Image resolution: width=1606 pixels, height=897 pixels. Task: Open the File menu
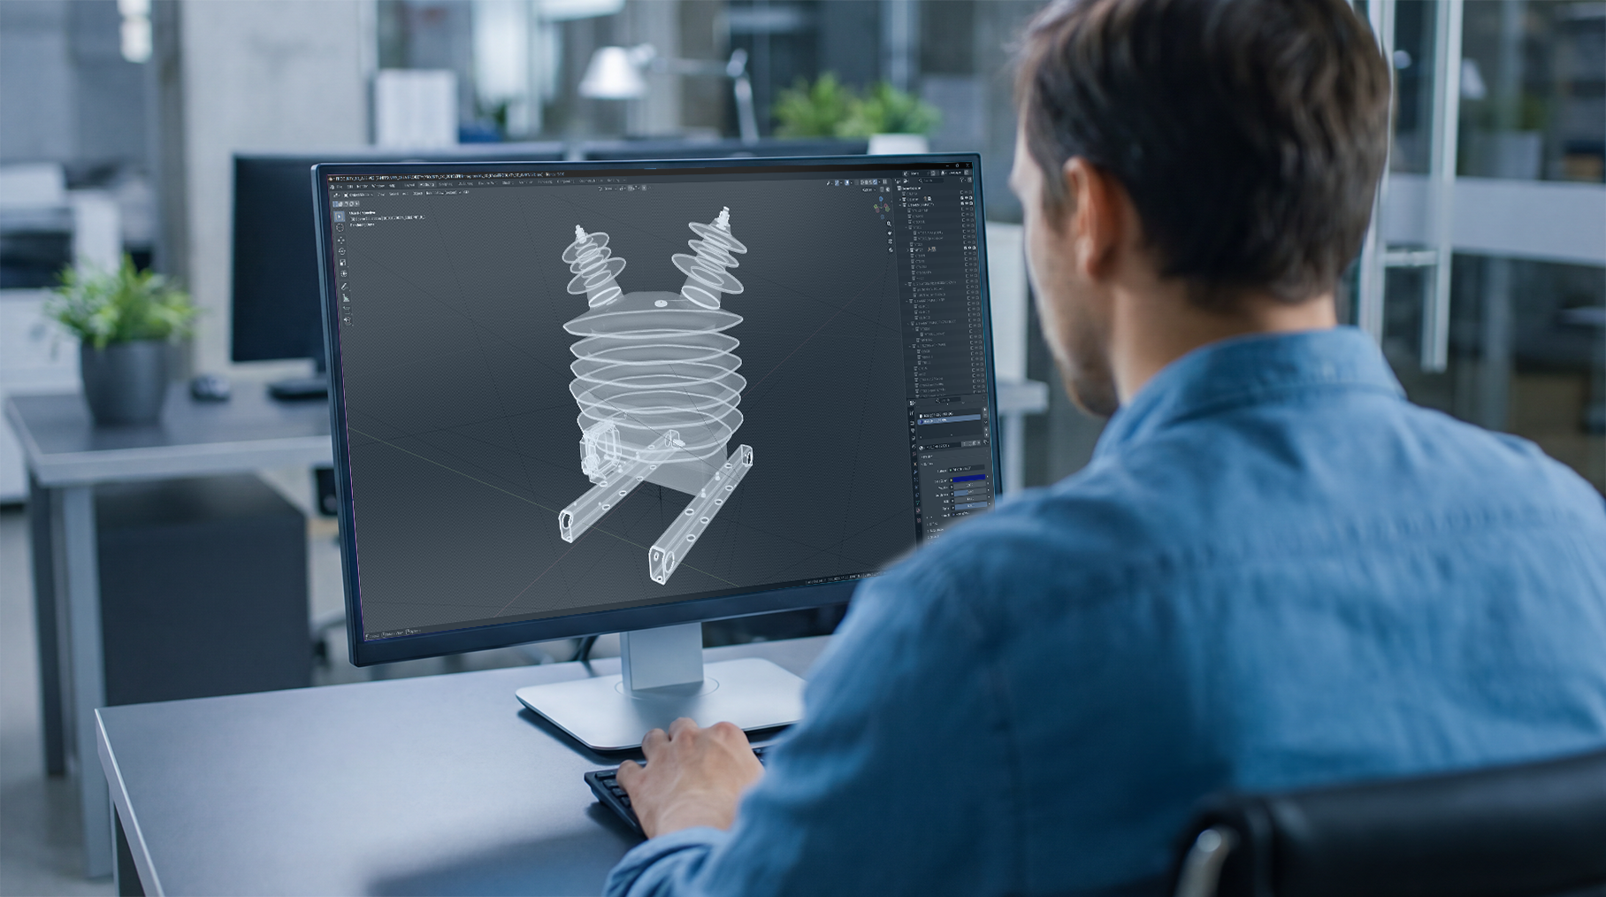coord(340,187)
